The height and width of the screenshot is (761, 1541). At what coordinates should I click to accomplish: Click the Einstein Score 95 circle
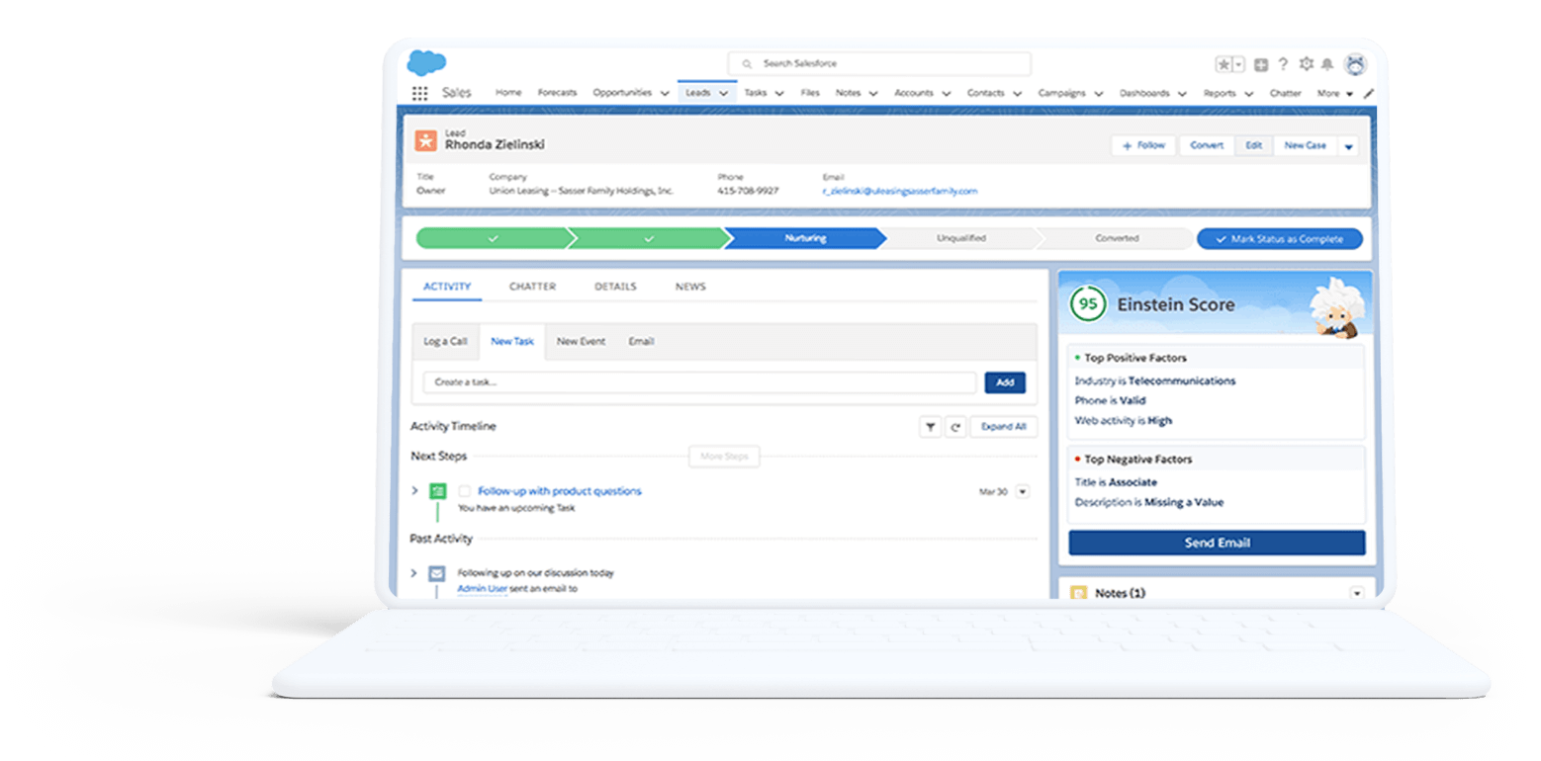tap(1088, 304)
